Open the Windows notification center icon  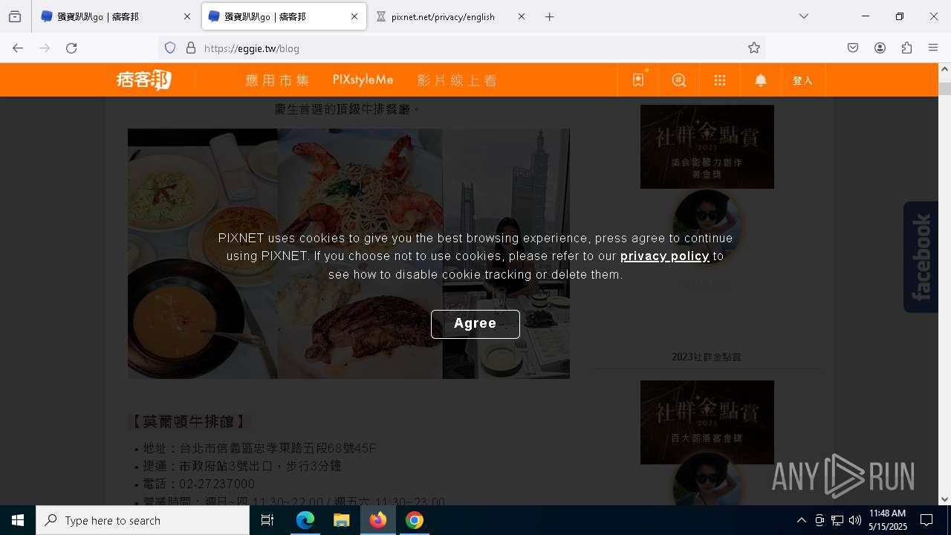coord(926,520)
